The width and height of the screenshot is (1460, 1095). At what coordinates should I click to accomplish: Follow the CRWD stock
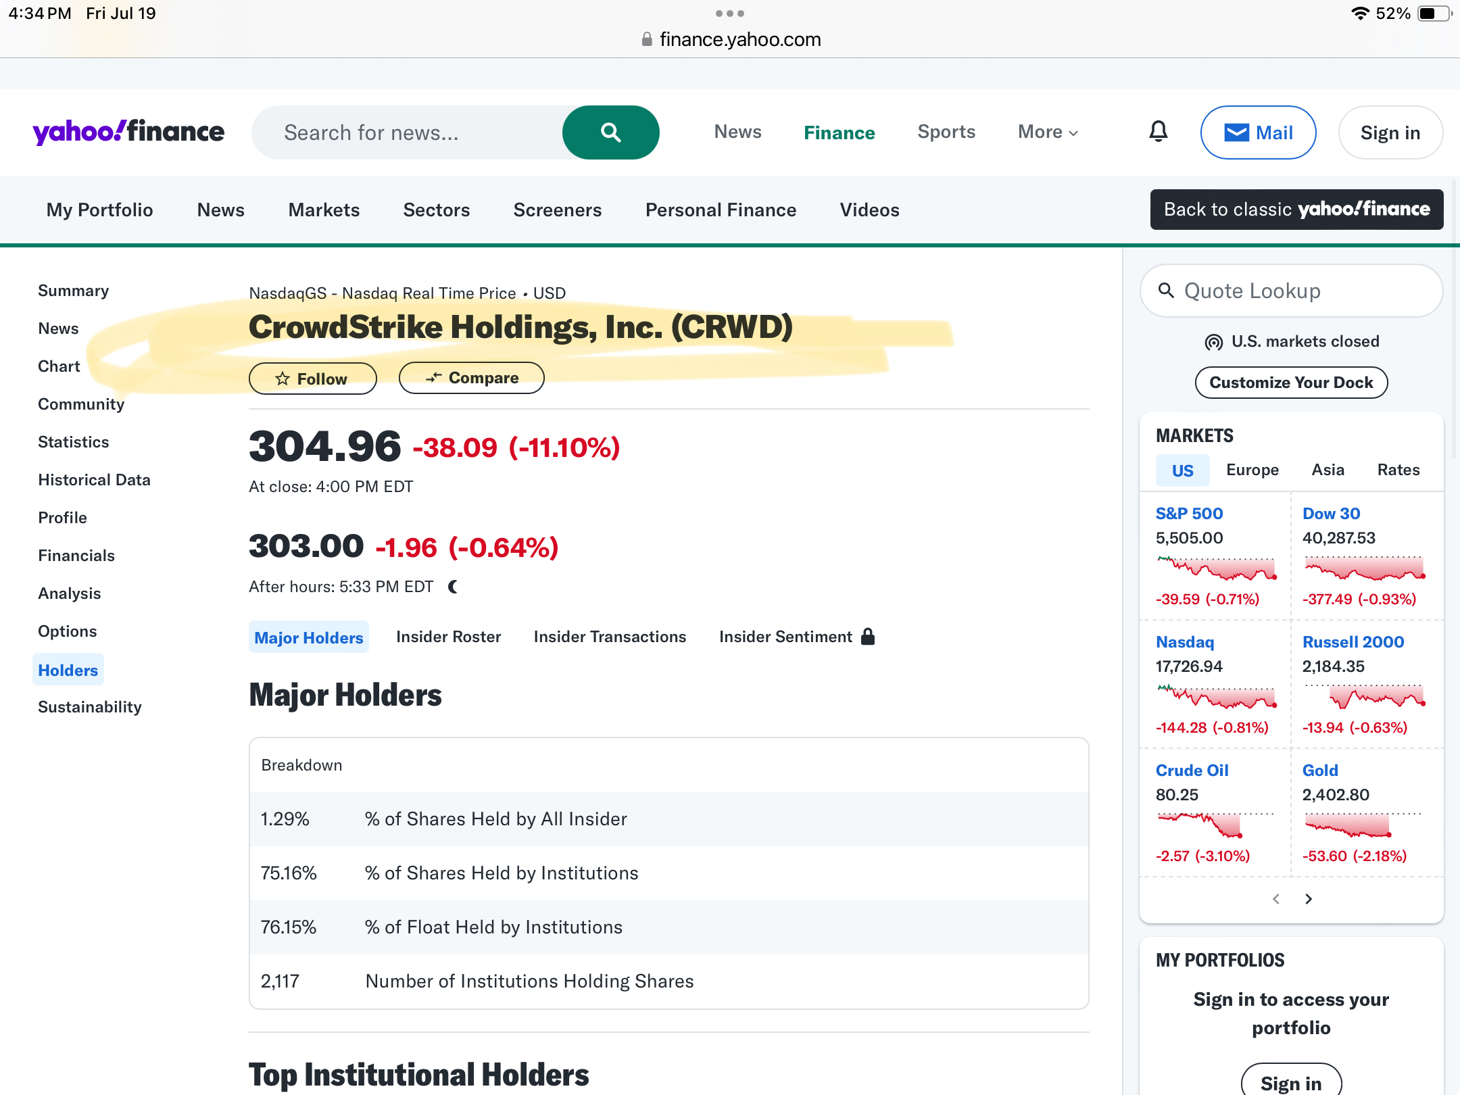point(312,379)
